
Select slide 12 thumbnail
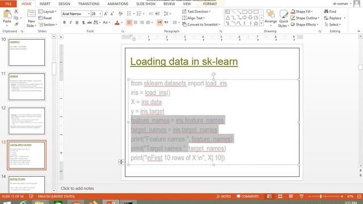tap(27, 121)
